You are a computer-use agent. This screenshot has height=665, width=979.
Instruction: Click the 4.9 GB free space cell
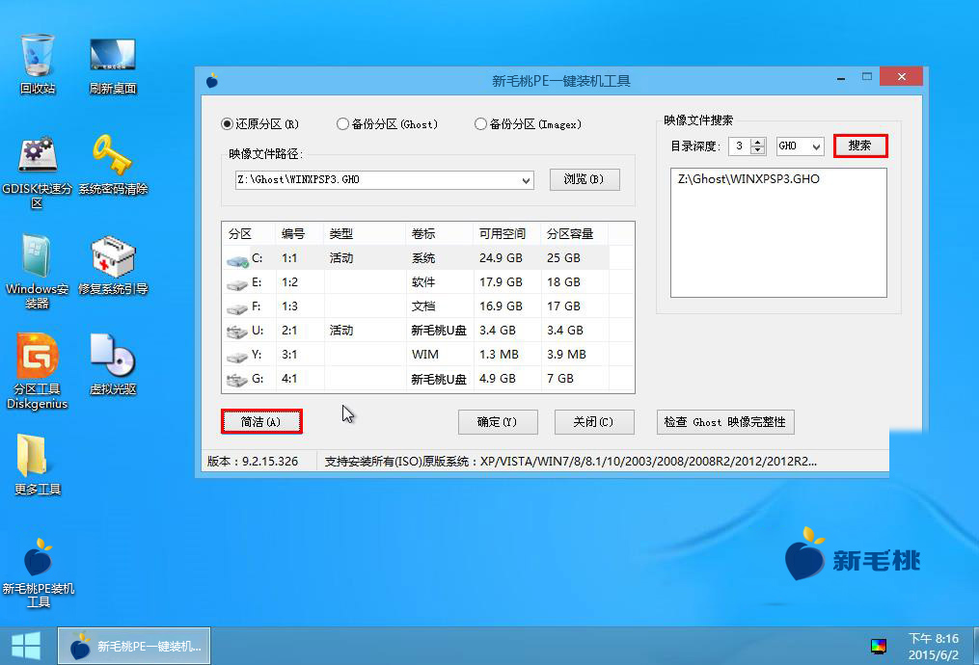click(x=498, y=380)
